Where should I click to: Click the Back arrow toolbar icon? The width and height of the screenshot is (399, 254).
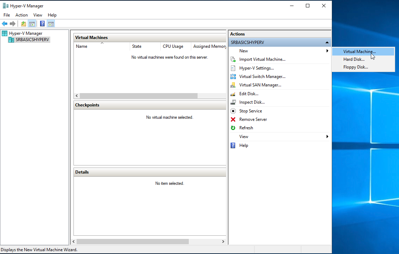pos(5,24)
